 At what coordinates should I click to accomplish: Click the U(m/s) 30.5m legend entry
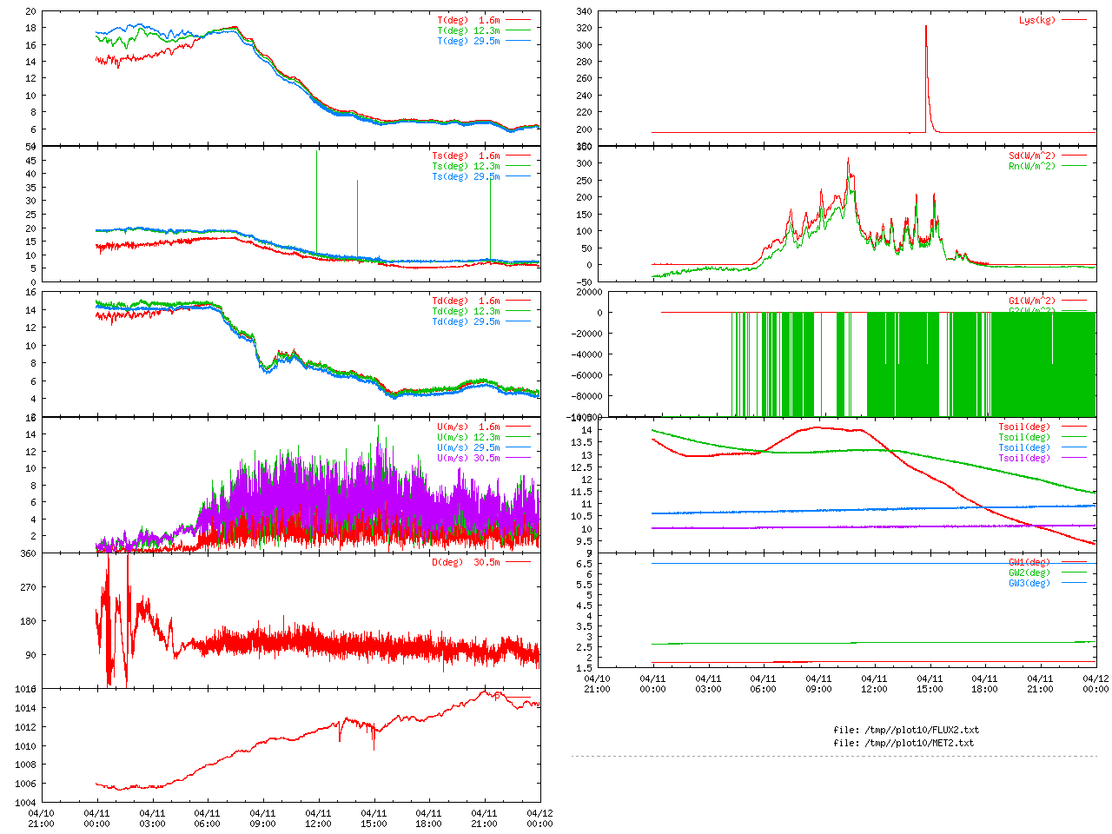[469, 458]
